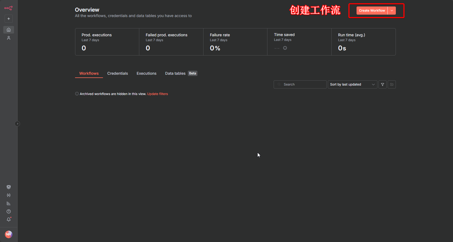Click the Update filters link
This screenshot has height=242, width=453.
click(157, 94)
